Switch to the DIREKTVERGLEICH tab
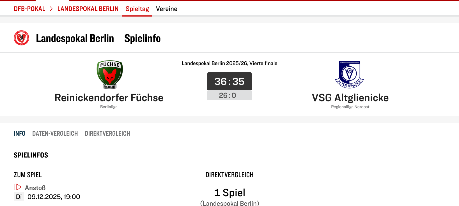This screenshot has width=459, height=206. click(107, 133)
